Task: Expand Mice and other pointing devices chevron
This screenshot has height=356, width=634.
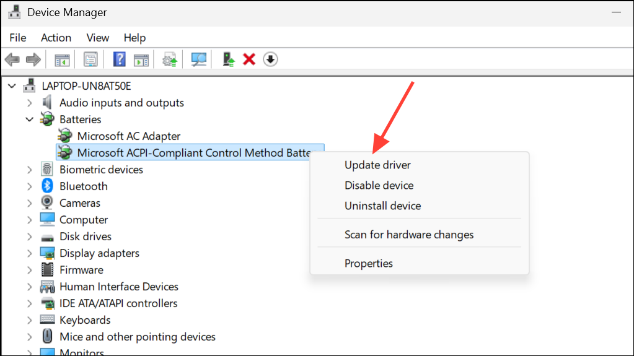Action: pyautogui.click(x=30, y=337)
